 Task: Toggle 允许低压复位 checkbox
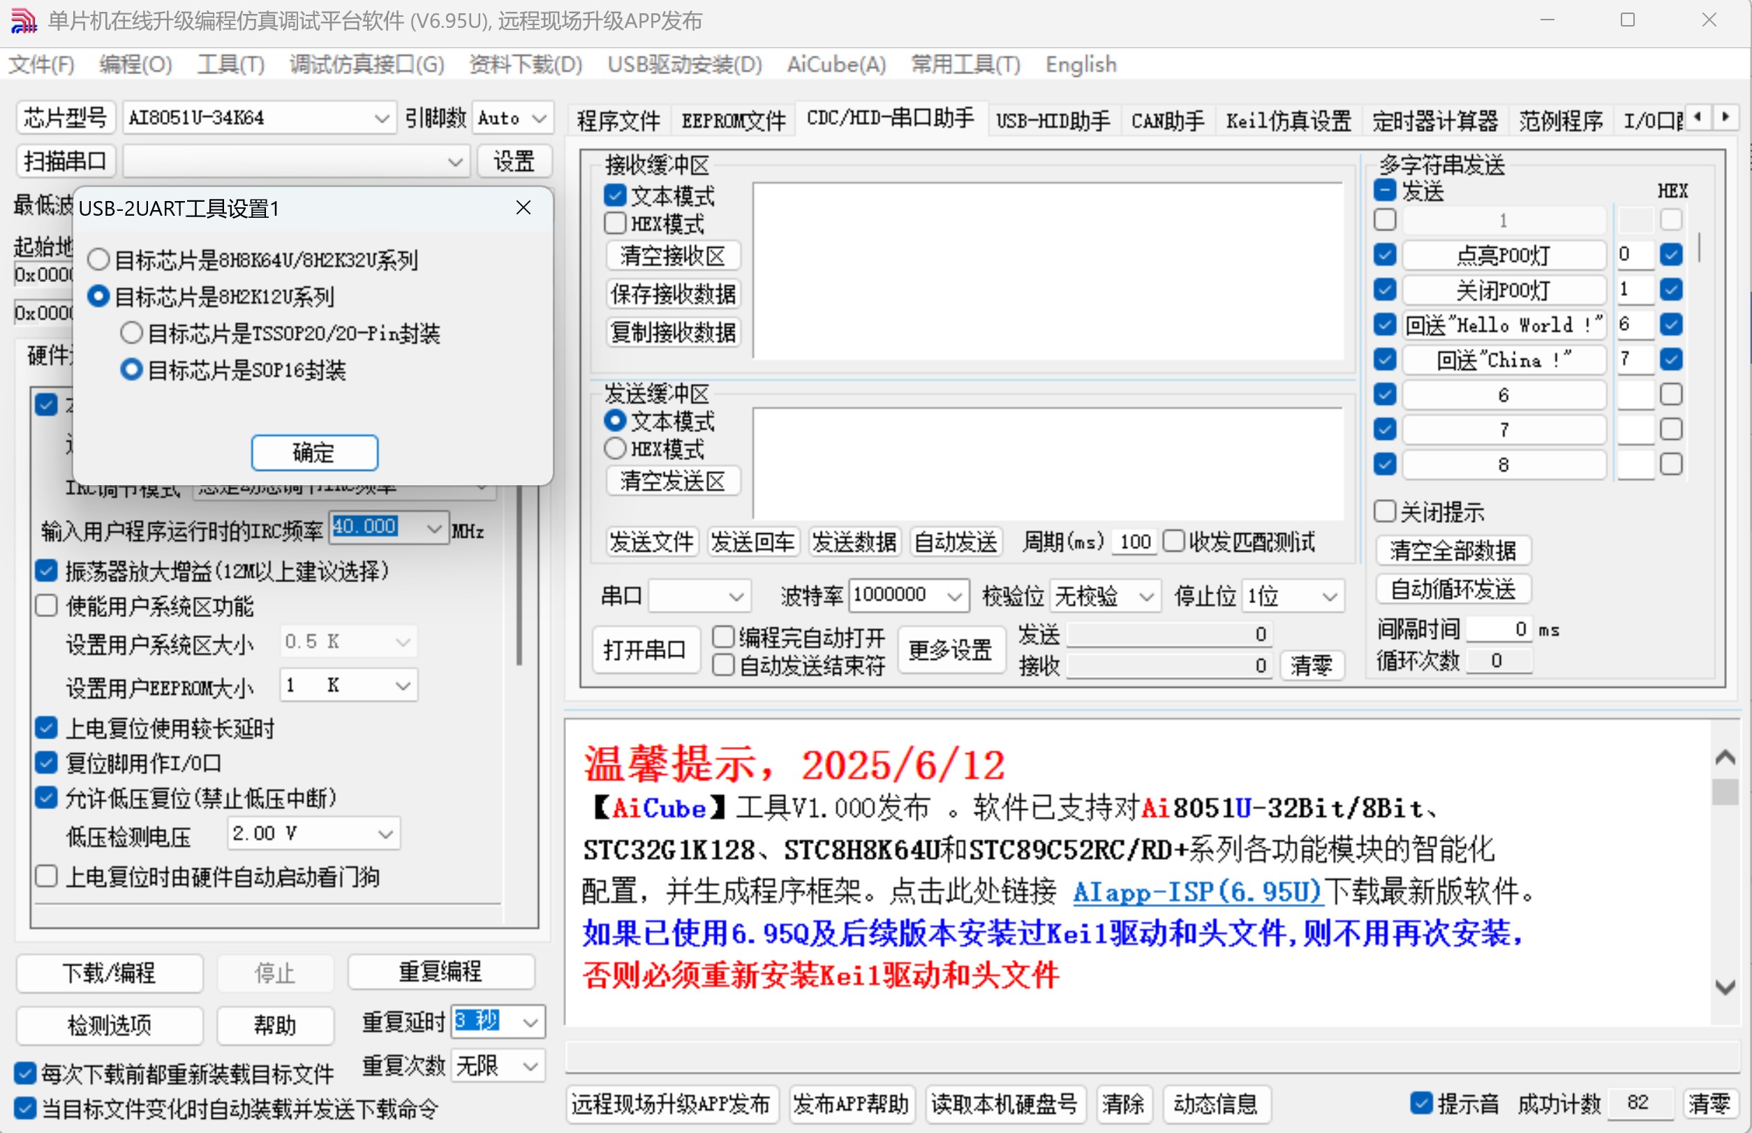pos(46,797)
